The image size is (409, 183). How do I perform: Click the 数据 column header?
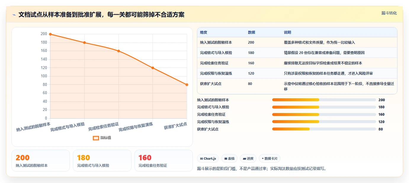pos(251,32)
